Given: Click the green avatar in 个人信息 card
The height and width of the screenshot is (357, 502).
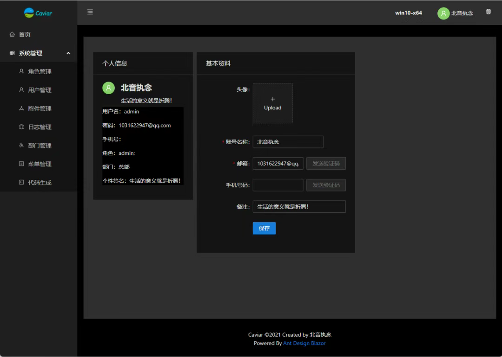Looking at the screenshot, I should click(x=108, y=88).
